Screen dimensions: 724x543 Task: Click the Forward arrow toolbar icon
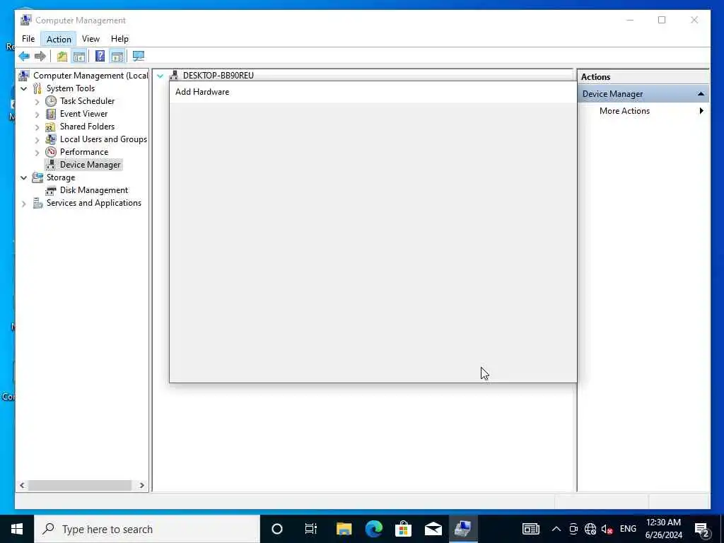pyautogui.click(x=40, y=57)
